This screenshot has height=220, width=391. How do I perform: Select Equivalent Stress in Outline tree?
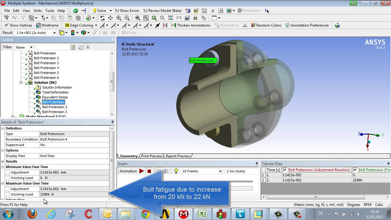(x=55, y=97)
